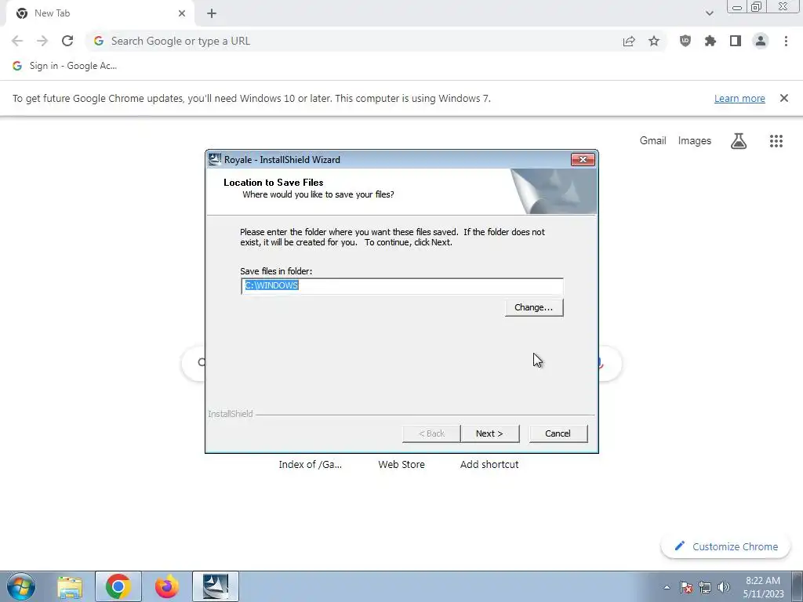Screen dimensions: 803x602
Task: Click the share page icon in address bar
Action: [629, 41]
